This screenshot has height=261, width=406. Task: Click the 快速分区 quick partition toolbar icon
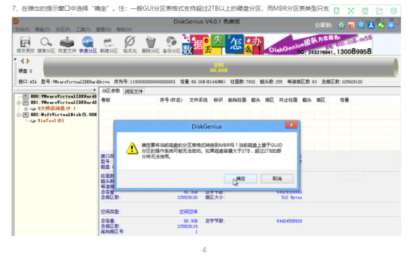(x=88, y=45)
